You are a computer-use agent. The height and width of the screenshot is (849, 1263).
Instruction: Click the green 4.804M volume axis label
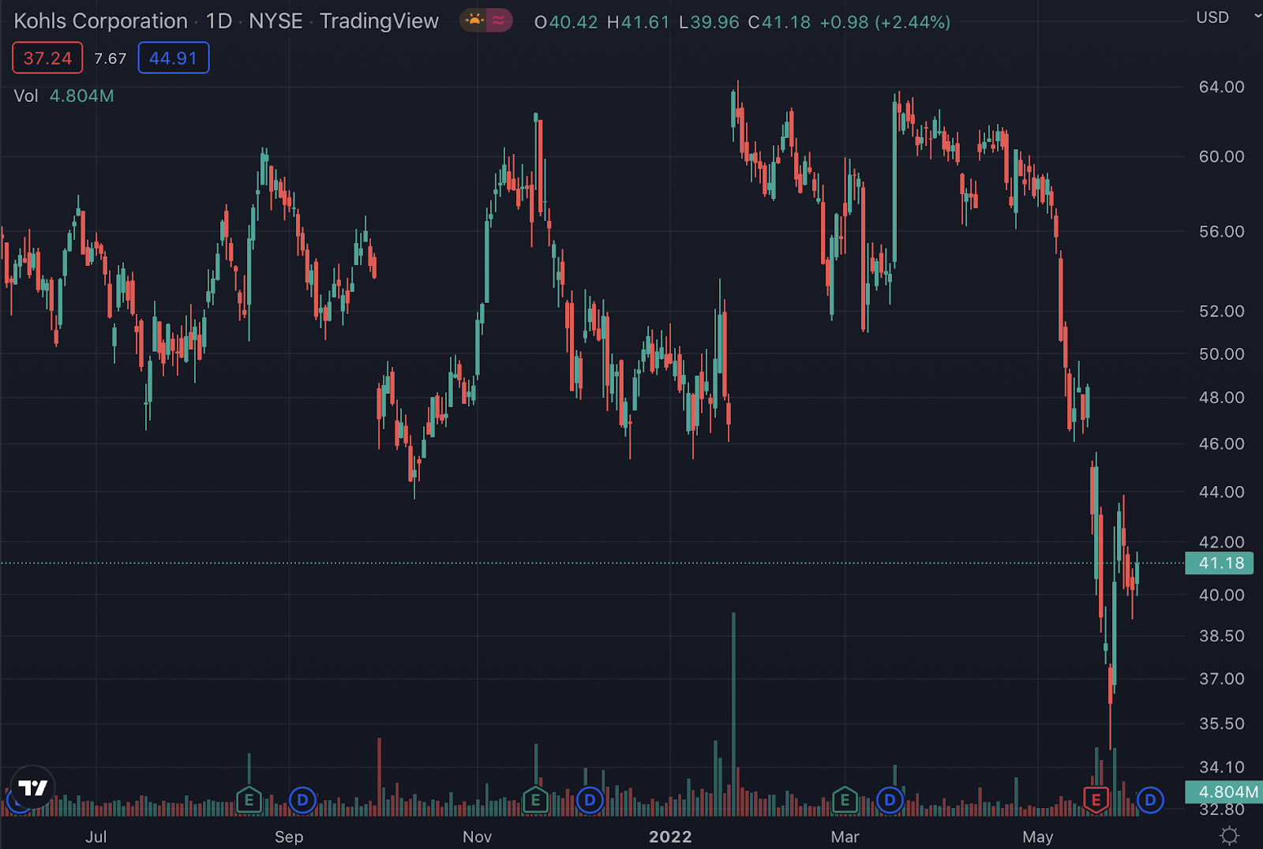pyautogui.click(x=1223, y=791)
